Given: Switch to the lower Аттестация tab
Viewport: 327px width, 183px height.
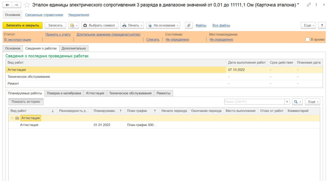Looking at the screenshot, I should pyautogui.click(x=95, y=93).
